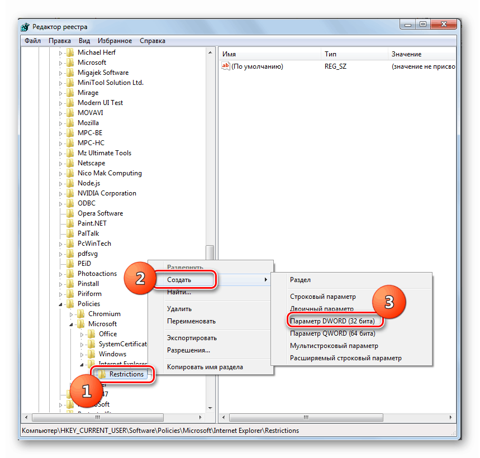Collapse the Microsoft key under Policies
This screenshot has height=458, width=480.
click(x=71, y=325)
